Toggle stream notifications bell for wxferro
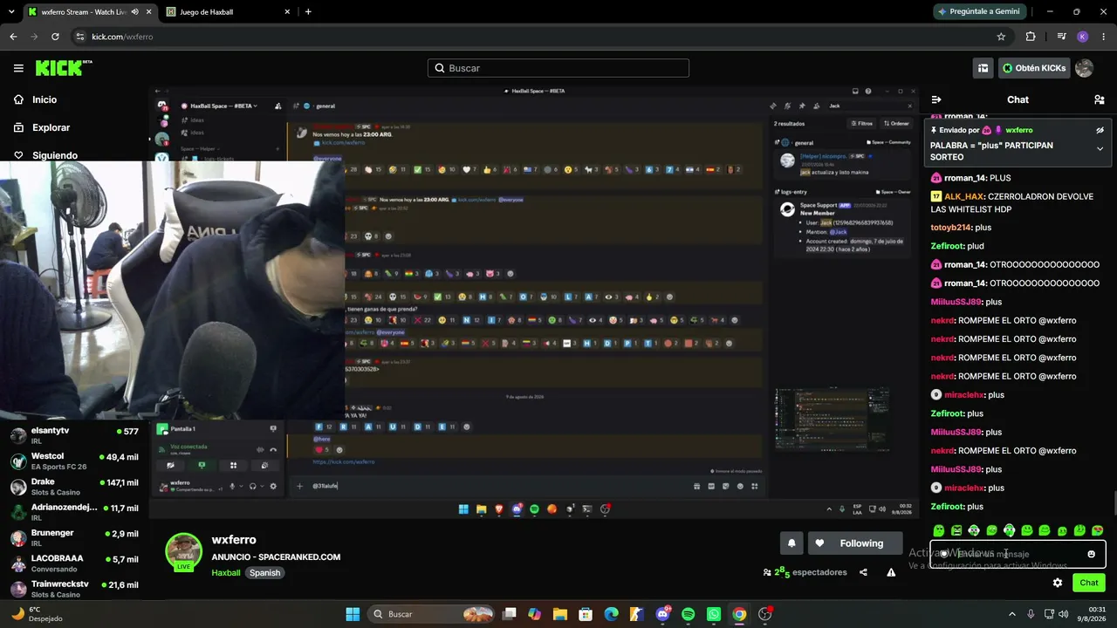 coord(791,543)
